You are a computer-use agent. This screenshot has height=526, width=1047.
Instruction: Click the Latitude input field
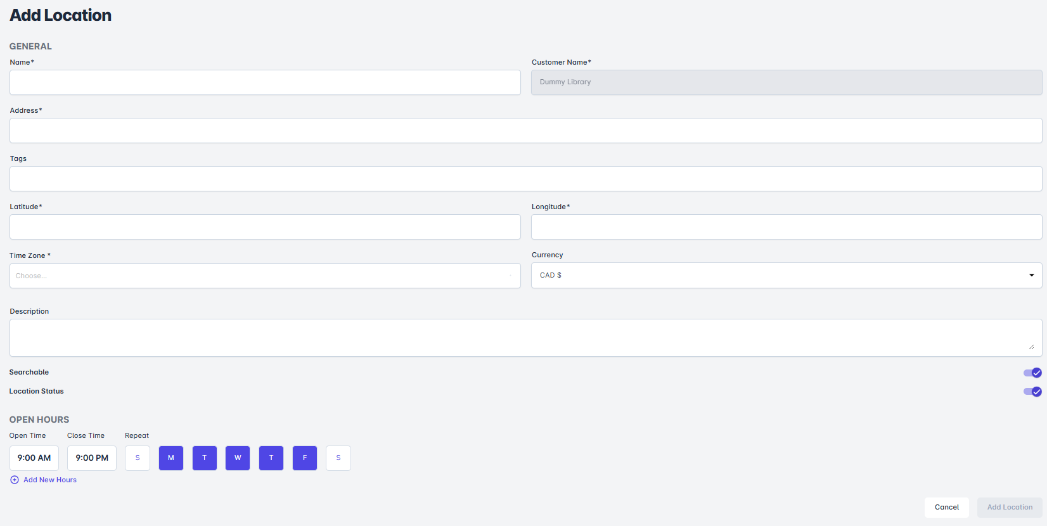tap(265, 227)
